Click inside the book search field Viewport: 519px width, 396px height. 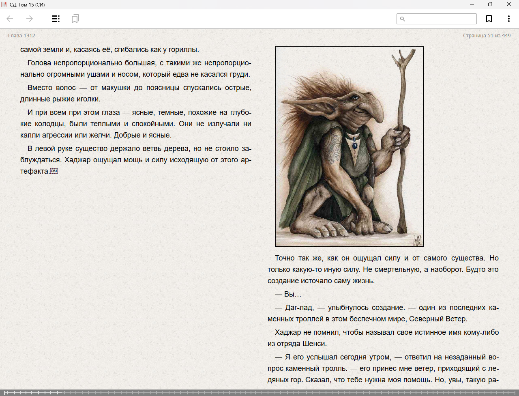point(440,19)
